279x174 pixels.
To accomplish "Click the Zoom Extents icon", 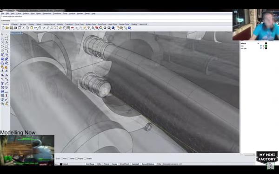I will point(56,28).
